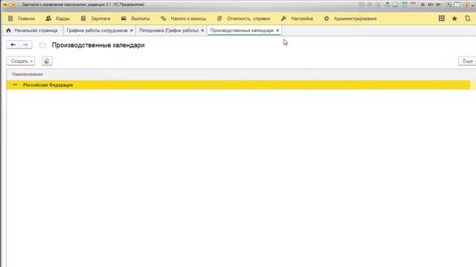This screenshot has width=476, height=267.
Task: Open the Зарплата section
Action: coord(95,19)
